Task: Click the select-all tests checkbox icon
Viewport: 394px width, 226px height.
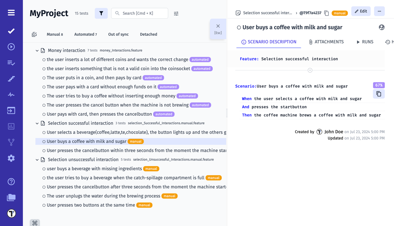Action: coord(34,34)
